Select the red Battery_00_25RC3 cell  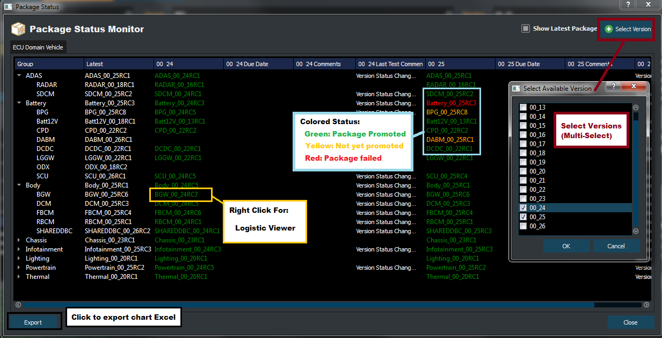(x=451, y=103)
